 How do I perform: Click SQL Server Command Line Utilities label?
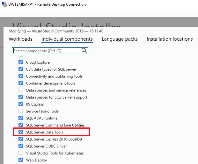pos(55,125)
